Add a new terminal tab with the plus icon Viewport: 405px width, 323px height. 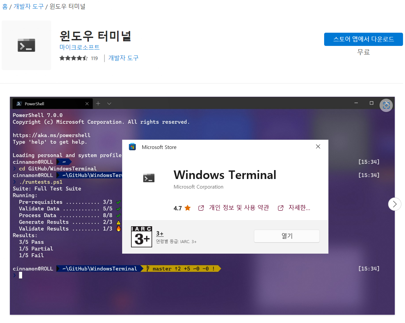click(98, 104)
